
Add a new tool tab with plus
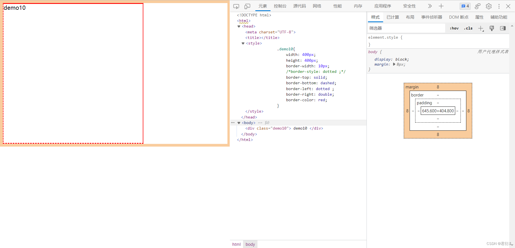pos(441,6)
